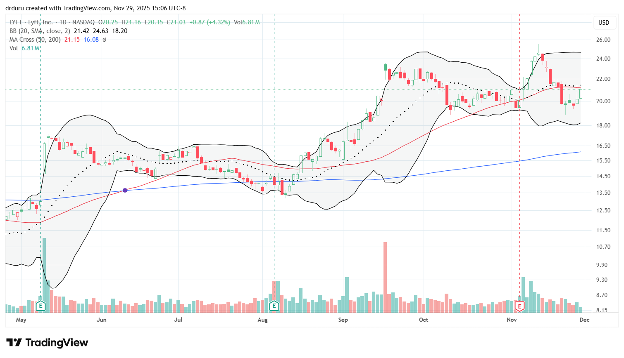The image size is (624, 358).
Task: Click the purple MA cross dot
Action: coord(125,190)
